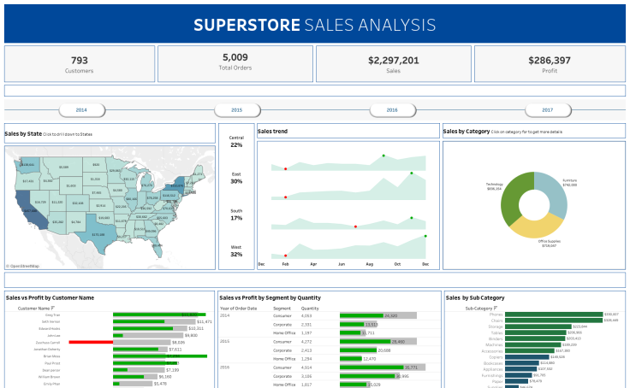Click the red low marker on South trend
The height and width of the screenshot is (388, 630).
coord(355,226)
